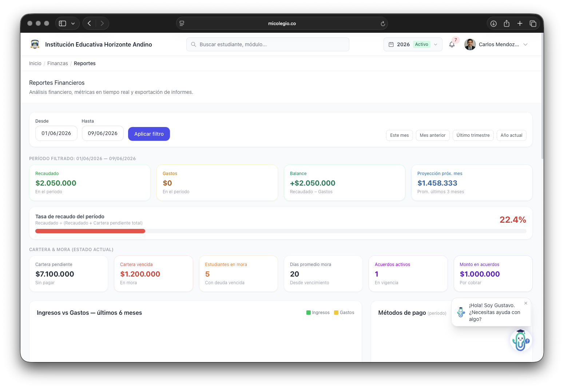Toggle the Safari sidebar icon
The image size is (564, 389).
point(63,23)
